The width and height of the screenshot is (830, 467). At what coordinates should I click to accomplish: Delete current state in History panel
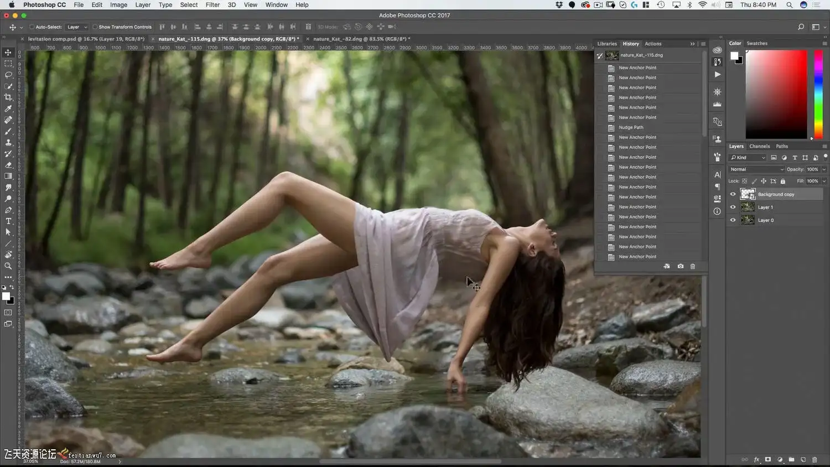[x=692, y=267]
